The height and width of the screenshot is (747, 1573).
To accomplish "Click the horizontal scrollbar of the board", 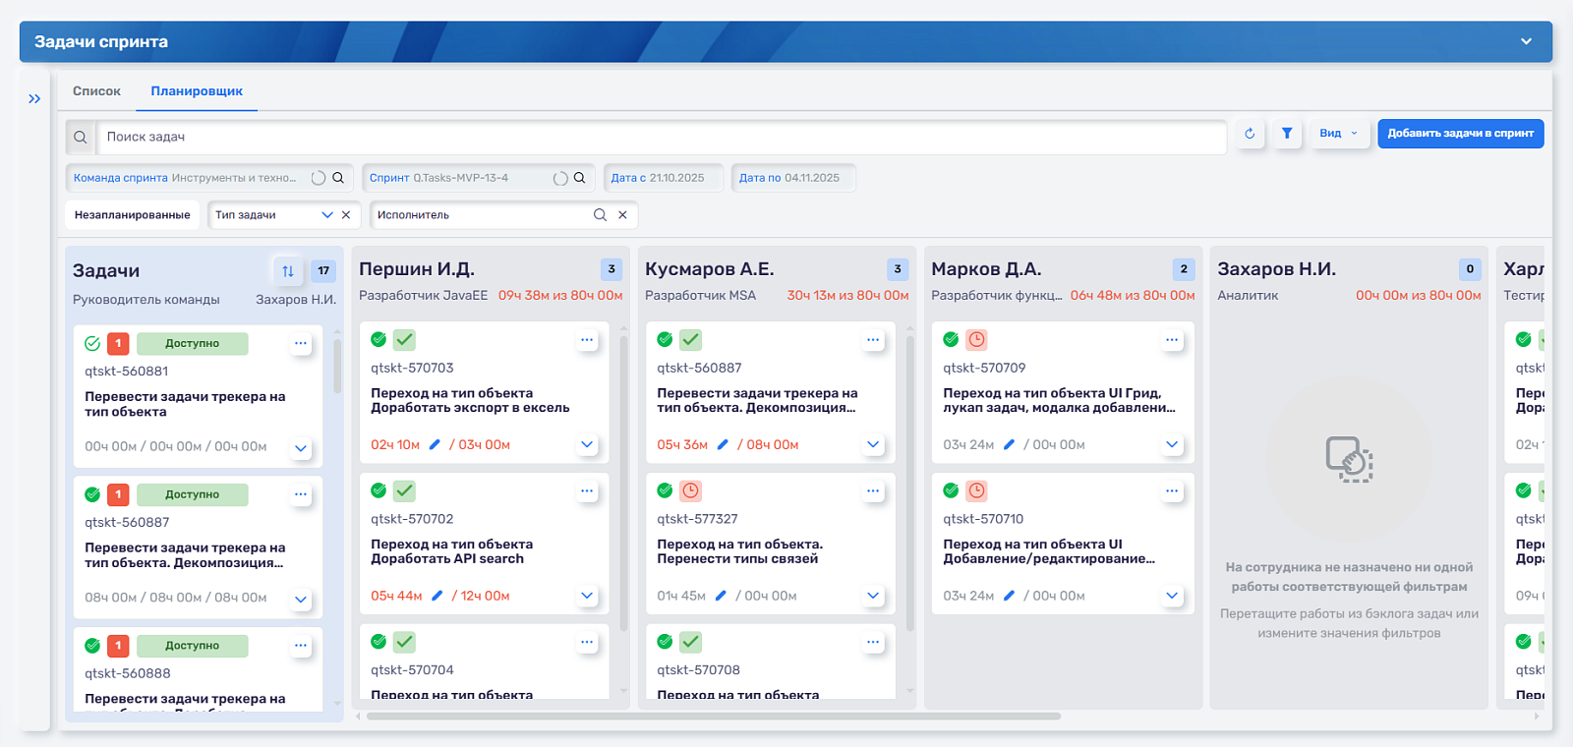I will [713, 717].
